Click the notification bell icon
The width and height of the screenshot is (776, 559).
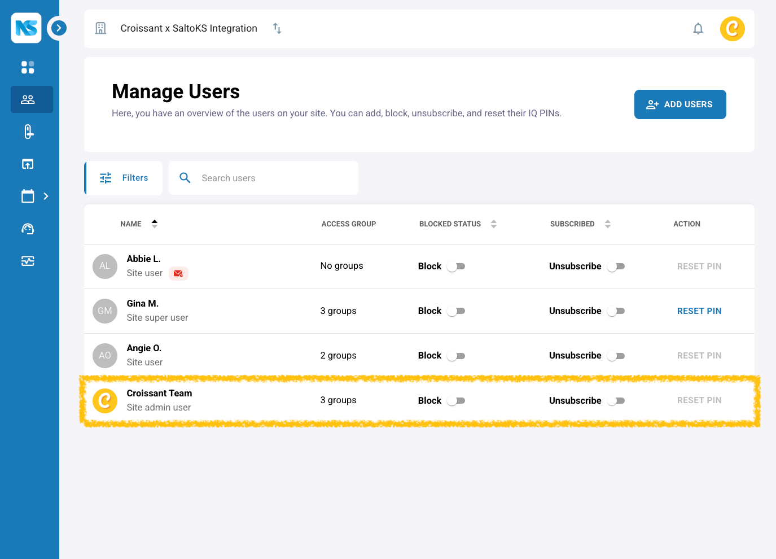tap(698, 28)
